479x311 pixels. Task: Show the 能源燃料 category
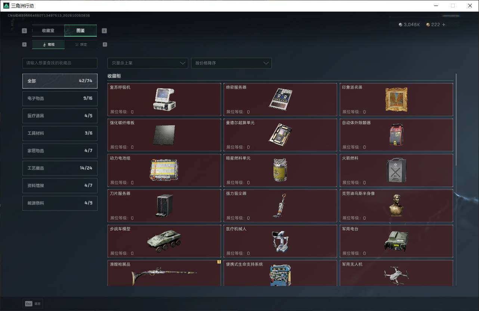60,203
